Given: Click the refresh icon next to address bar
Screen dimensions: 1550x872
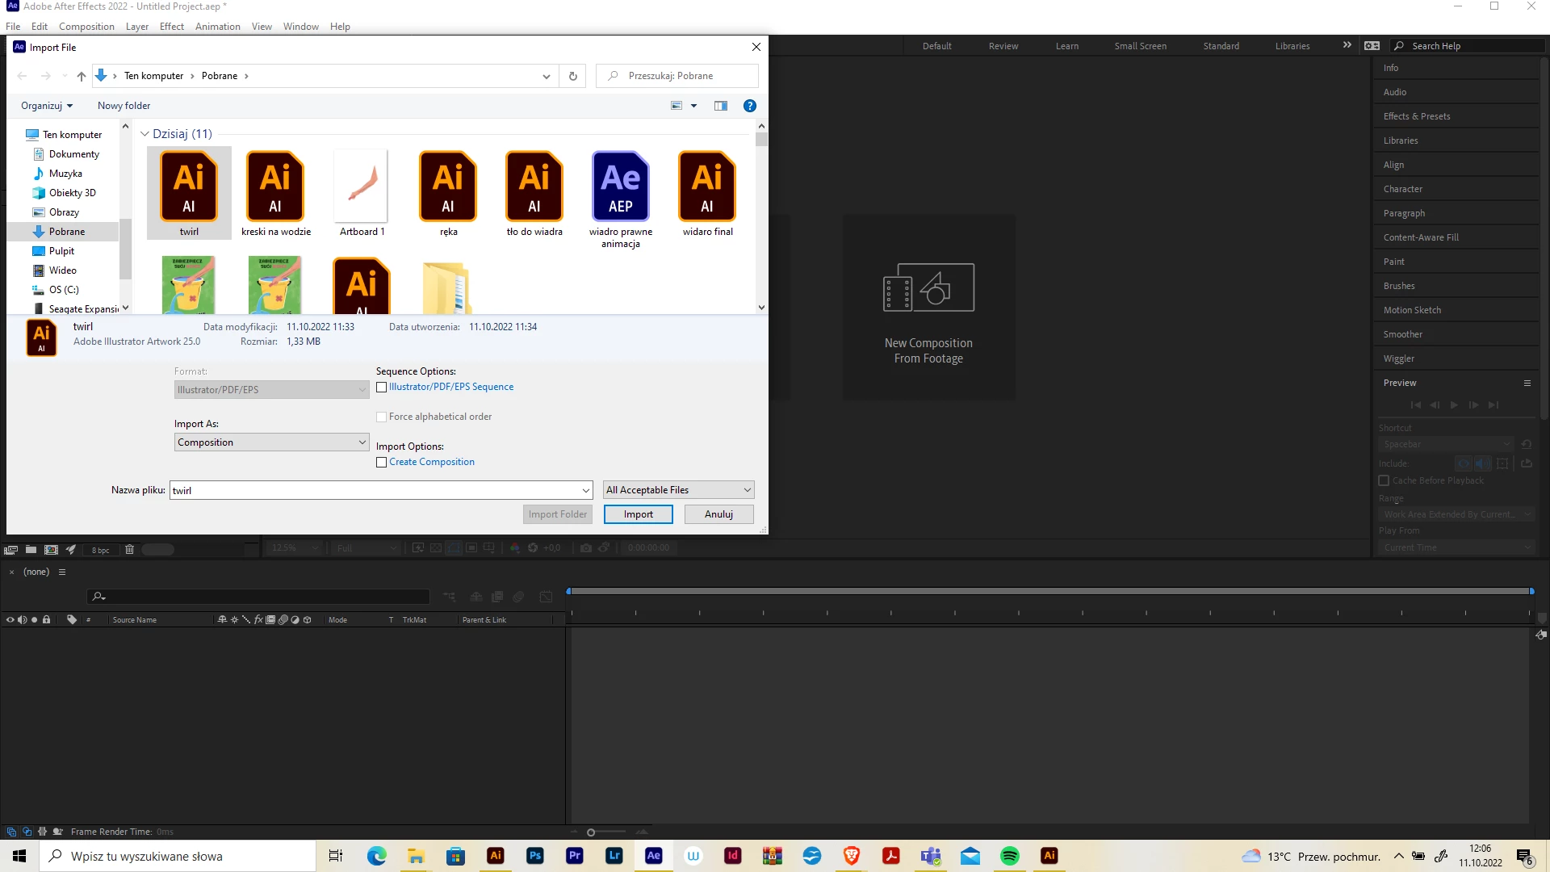Looking at the screenshot, I should tap(572, 76).
